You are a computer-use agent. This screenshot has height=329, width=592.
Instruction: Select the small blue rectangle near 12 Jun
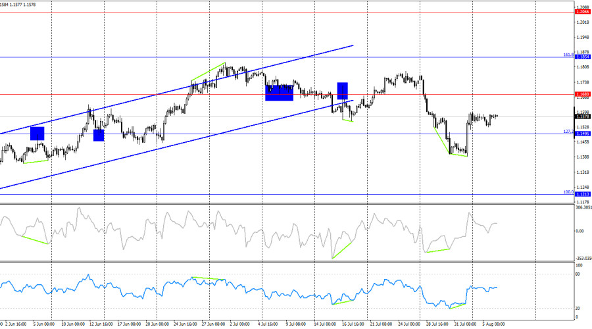[x=99, y=136]
